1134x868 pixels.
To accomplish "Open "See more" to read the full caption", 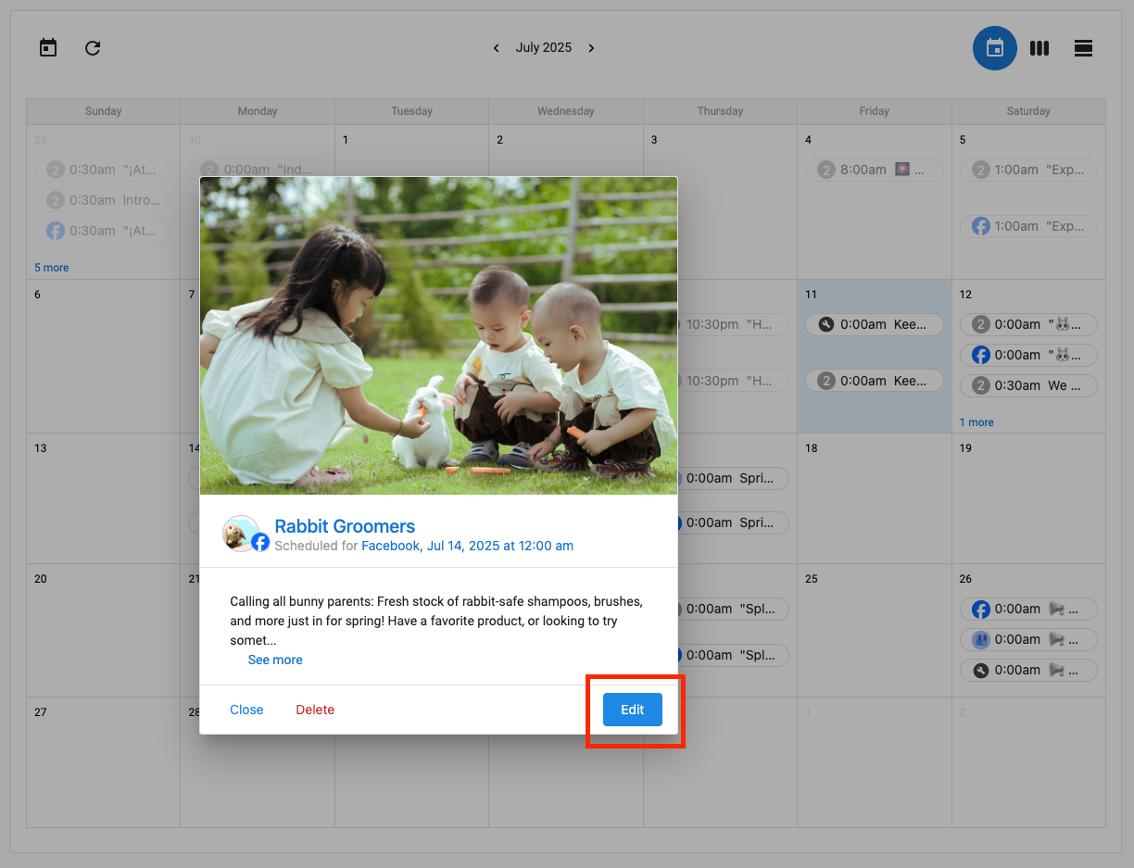I will point(274,659).
